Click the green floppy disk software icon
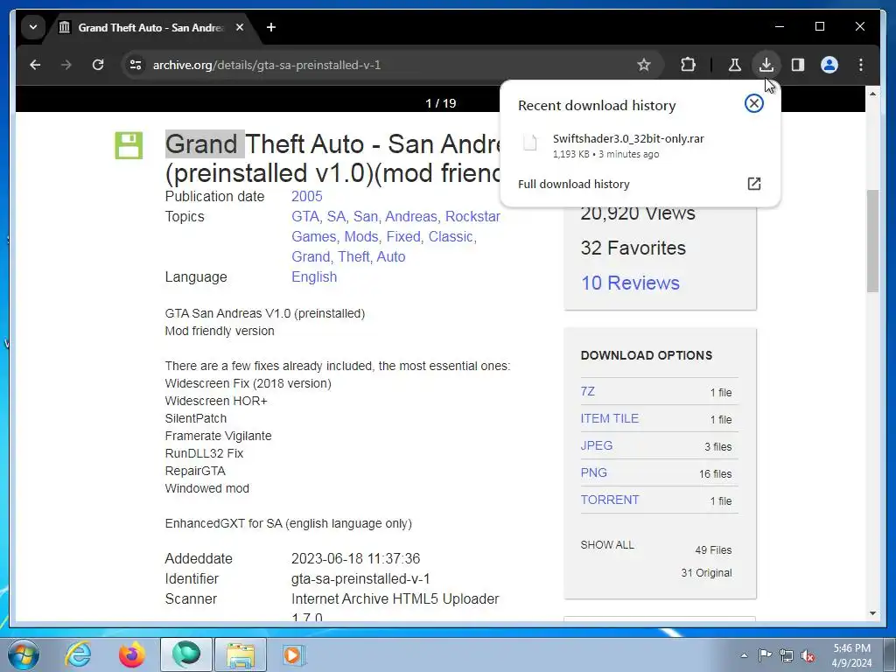 (129, 145)
